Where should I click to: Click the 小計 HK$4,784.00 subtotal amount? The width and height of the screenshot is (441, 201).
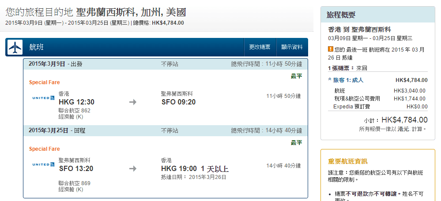[x=404, y=119]
